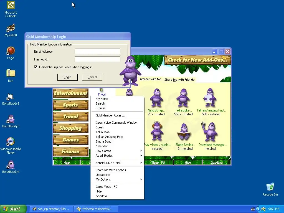
Task: Switch to Share Me with Friends tab
Action: (179, 80)
